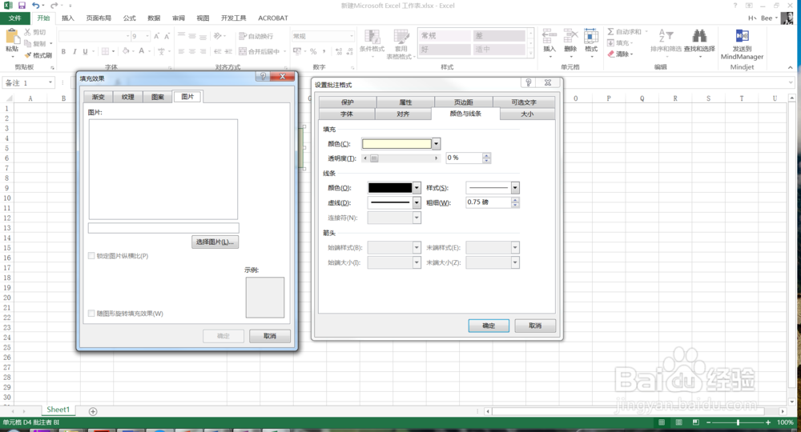Open the Protection (保护) tab

pyautogui.click(x=348, y=102)
